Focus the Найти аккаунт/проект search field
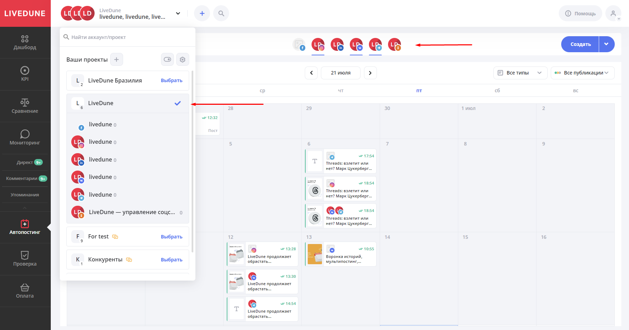 click(x=128, y=37)
